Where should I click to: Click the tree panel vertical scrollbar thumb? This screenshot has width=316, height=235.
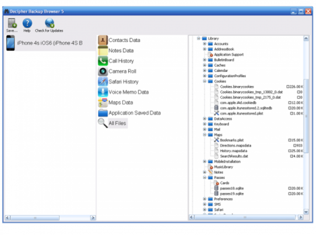click(x=306, y=116)
